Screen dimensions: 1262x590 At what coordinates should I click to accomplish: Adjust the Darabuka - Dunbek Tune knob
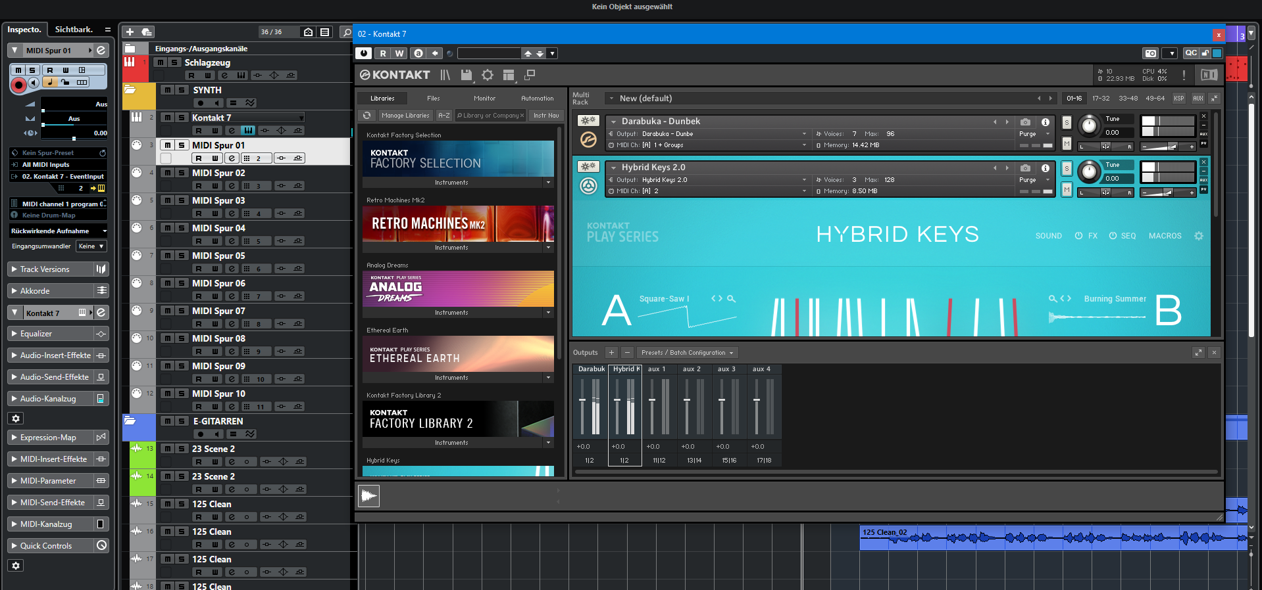[x=1090, y=125]
